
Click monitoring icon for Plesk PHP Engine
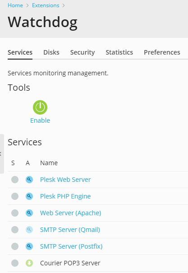click(x=29, y=196)
